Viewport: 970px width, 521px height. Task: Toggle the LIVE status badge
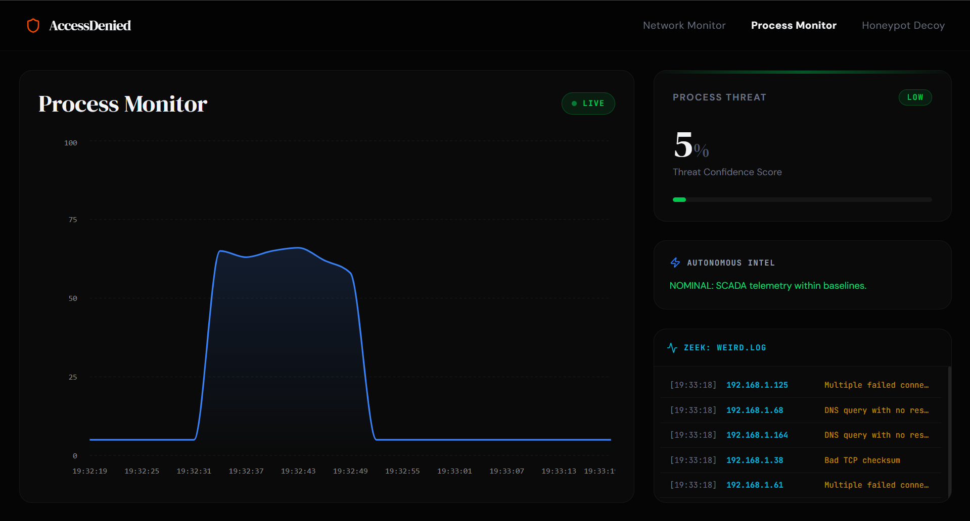click(588, 103)
